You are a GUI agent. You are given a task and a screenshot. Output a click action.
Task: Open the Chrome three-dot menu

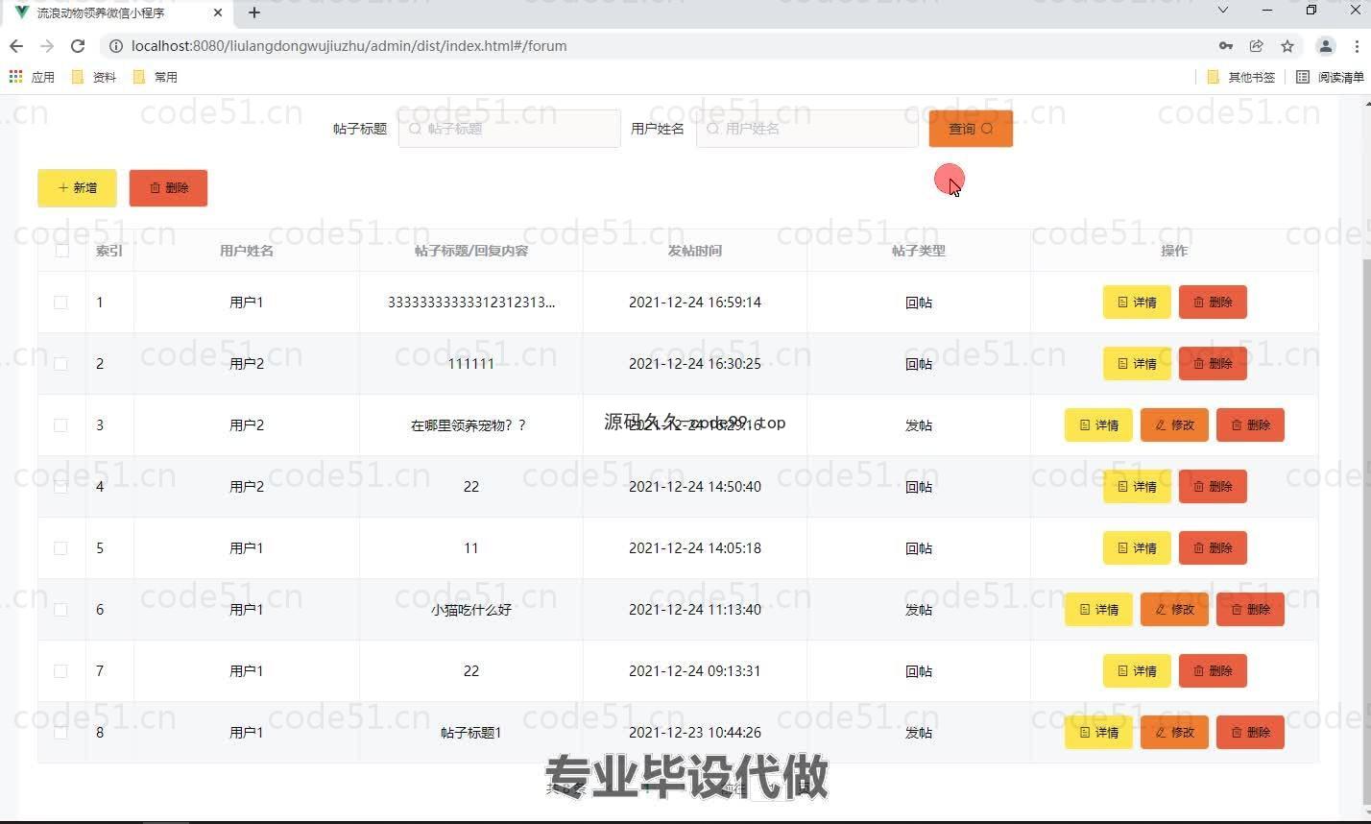click(x=1358, y=46)
